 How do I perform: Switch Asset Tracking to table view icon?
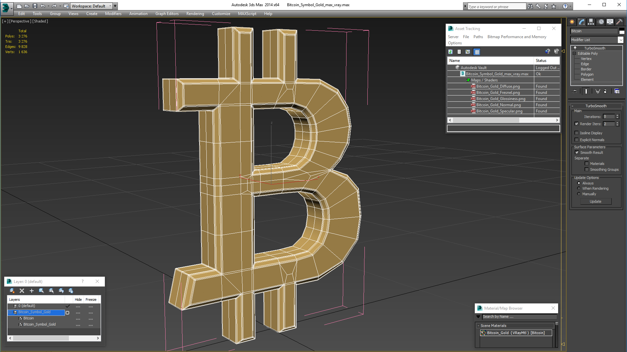coord(477,52)
